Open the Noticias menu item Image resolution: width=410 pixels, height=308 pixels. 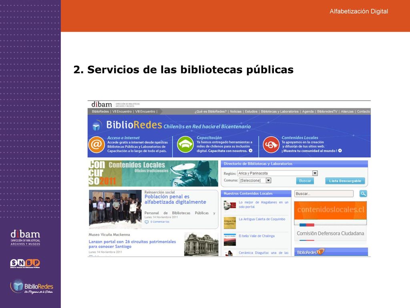point(235,111)
